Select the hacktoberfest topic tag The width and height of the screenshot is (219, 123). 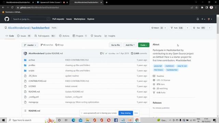(172, 70)
